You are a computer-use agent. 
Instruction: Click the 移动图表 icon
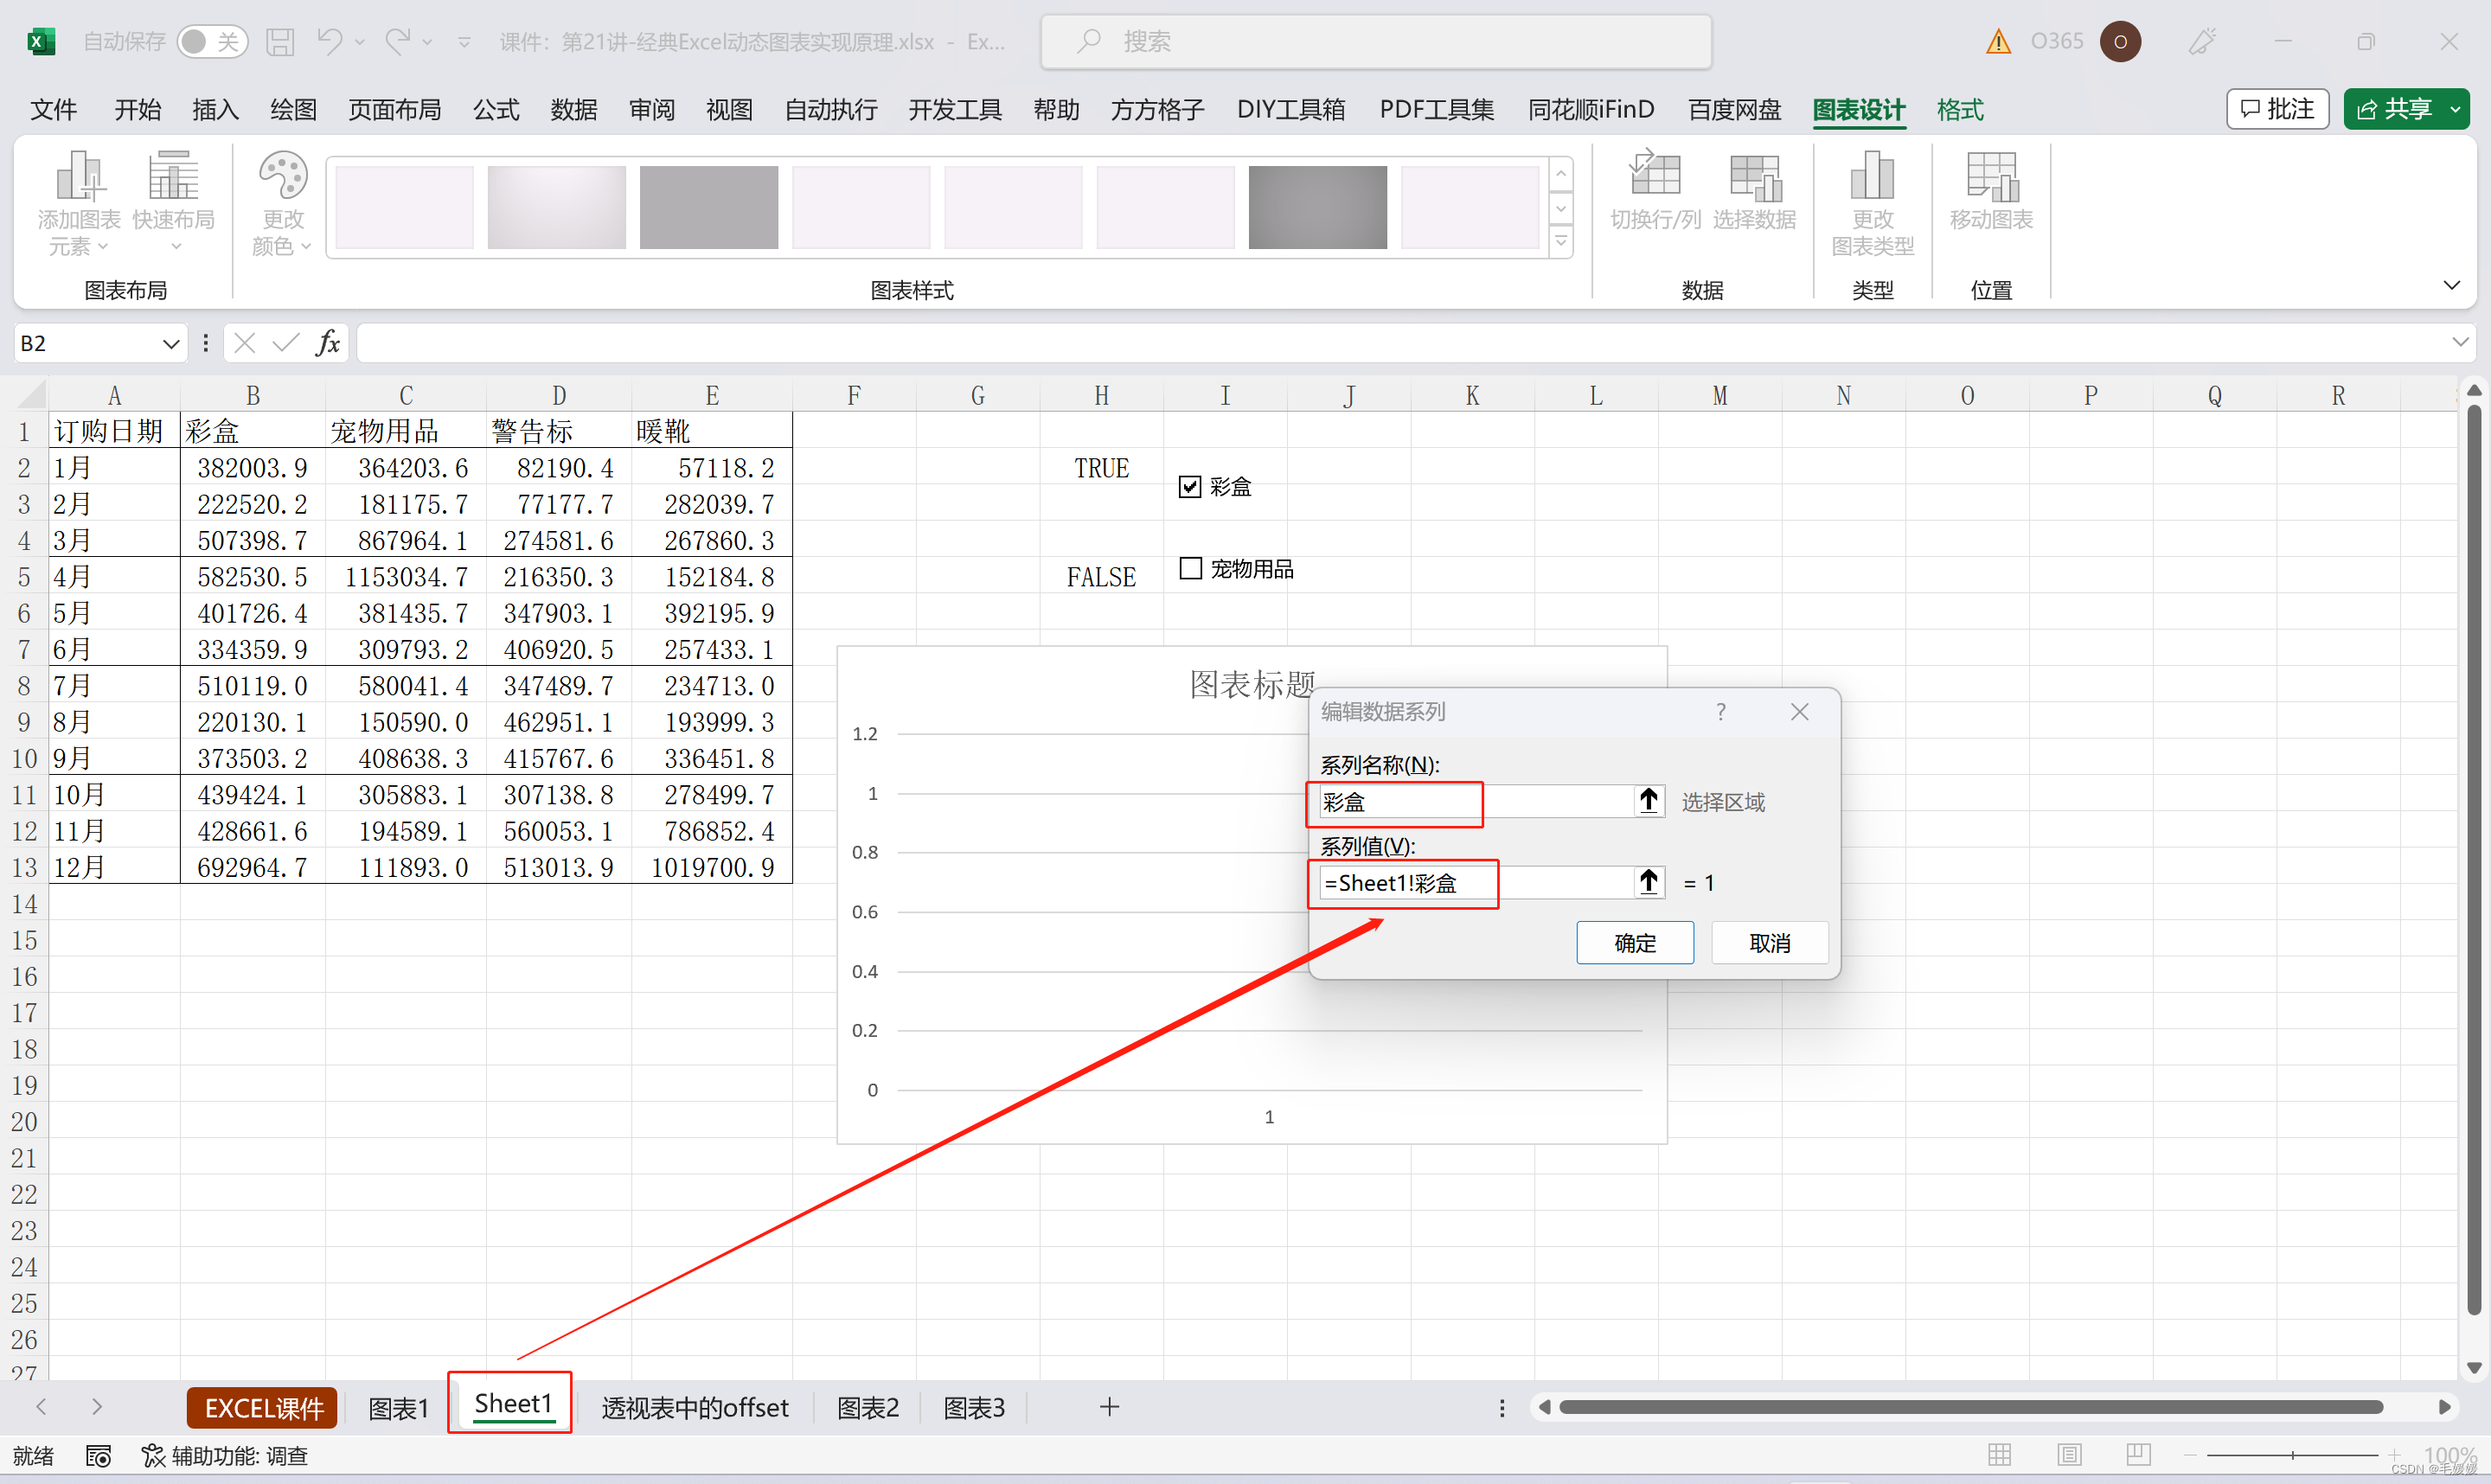pos(1991,191)
